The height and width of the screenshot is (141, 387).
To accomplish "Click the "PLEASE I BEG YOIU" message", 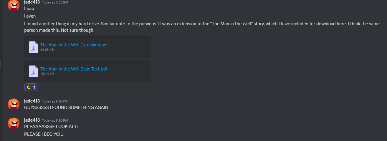I will 44,134.
